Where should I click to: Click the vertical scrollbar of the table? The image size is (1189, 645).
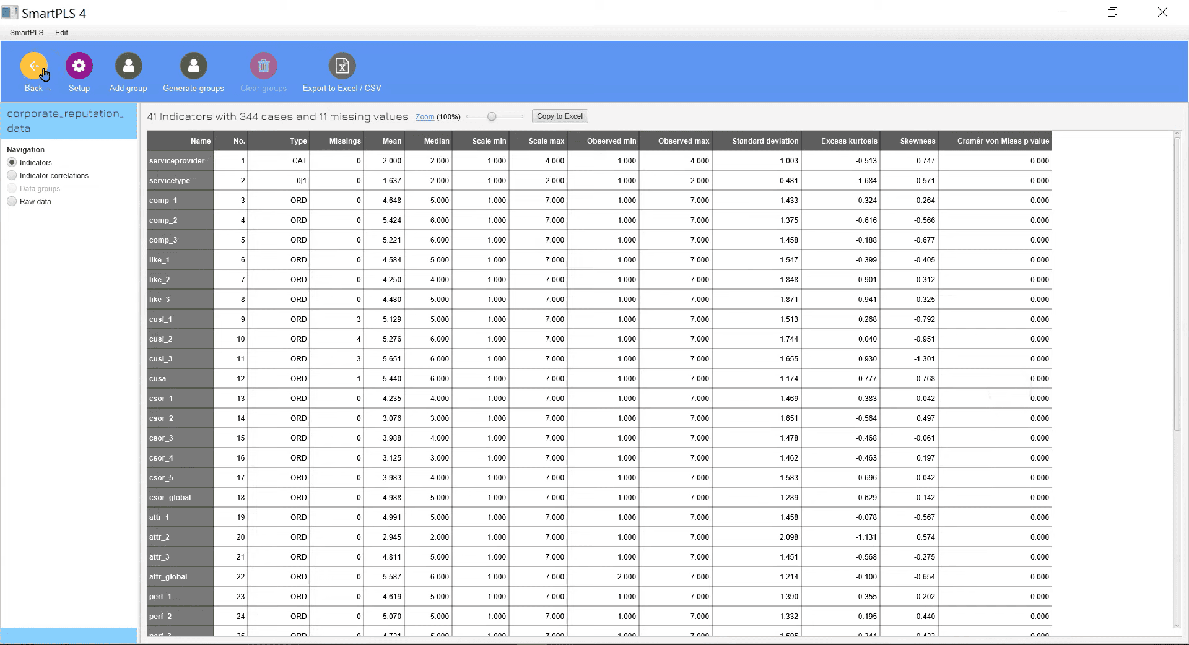[1177, 285]
